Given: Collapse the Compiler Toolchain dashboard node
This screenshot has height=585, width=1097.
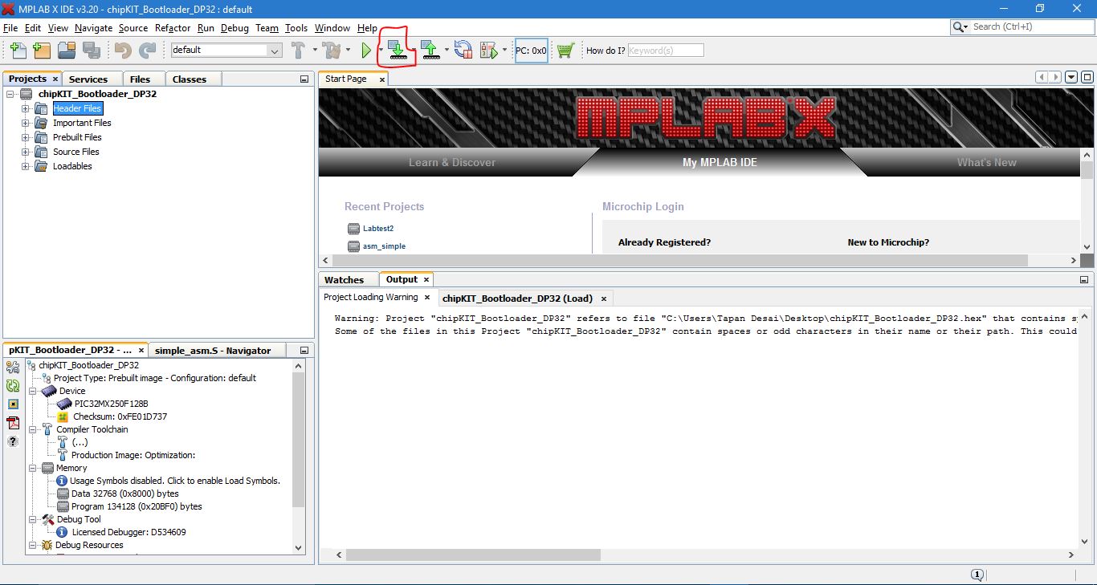Looking at the screenshot, I should coord(32,429).
